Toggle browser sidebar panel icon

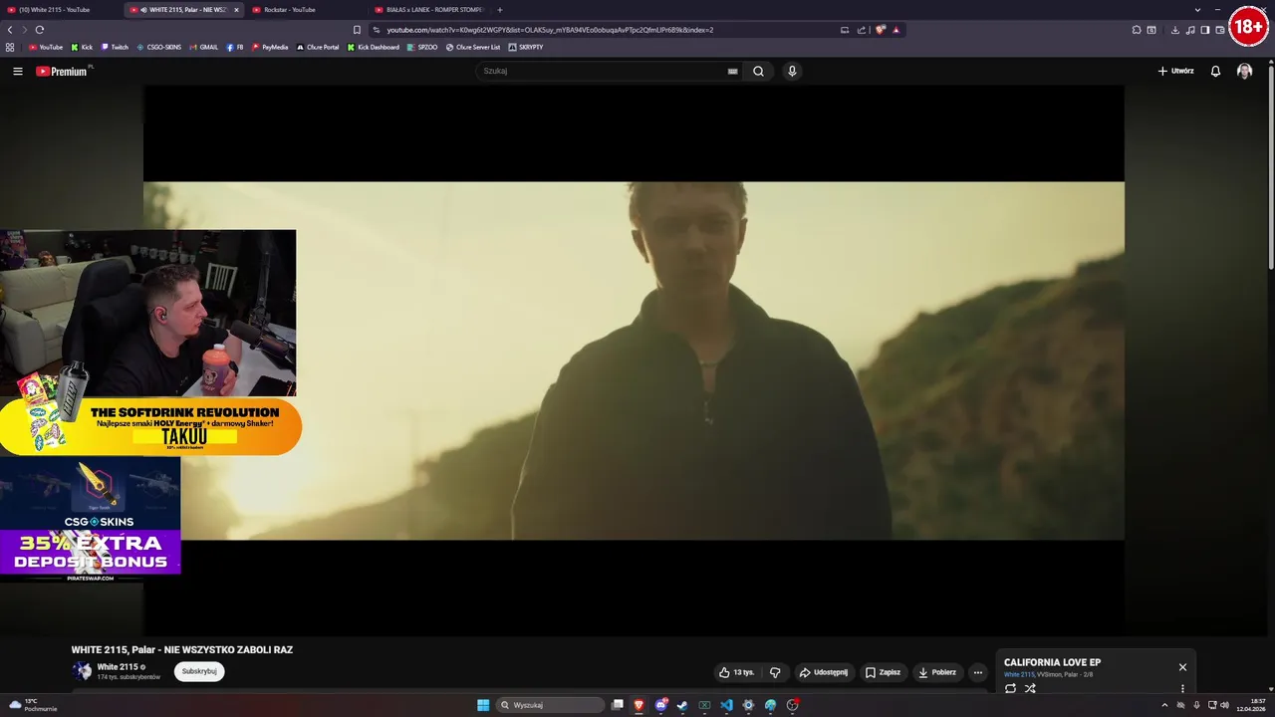tap(1205, 30)
